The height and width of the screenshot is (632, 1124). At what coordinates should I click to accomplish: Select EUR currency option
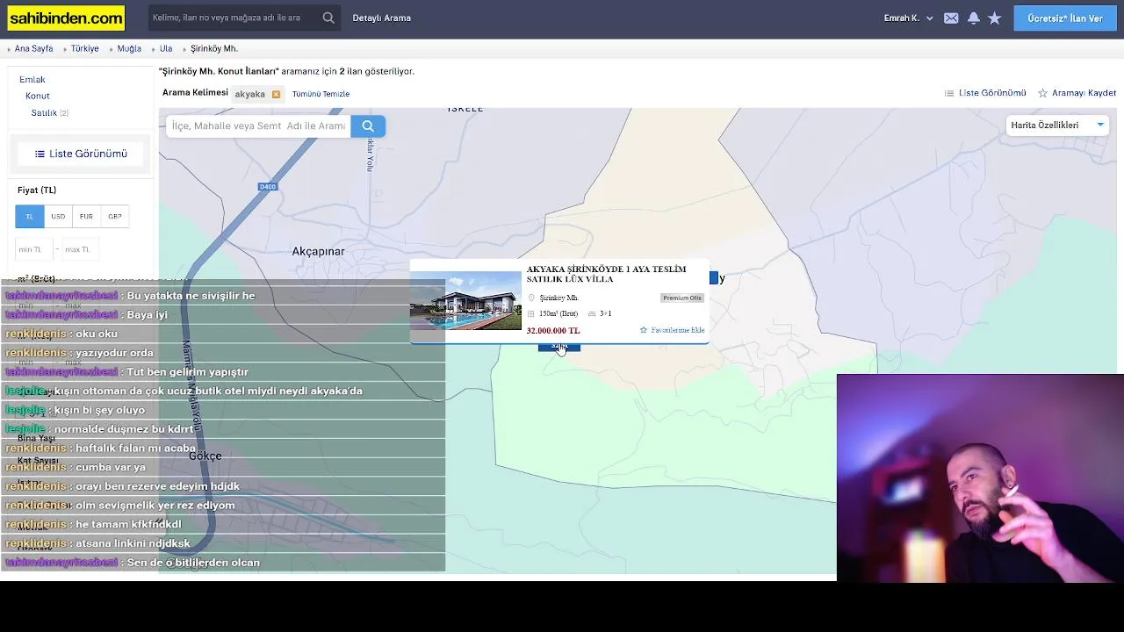coord(86,216)
